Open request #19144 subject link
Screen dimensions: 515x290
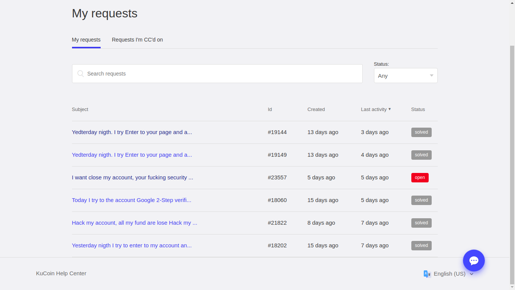point(132,132)
